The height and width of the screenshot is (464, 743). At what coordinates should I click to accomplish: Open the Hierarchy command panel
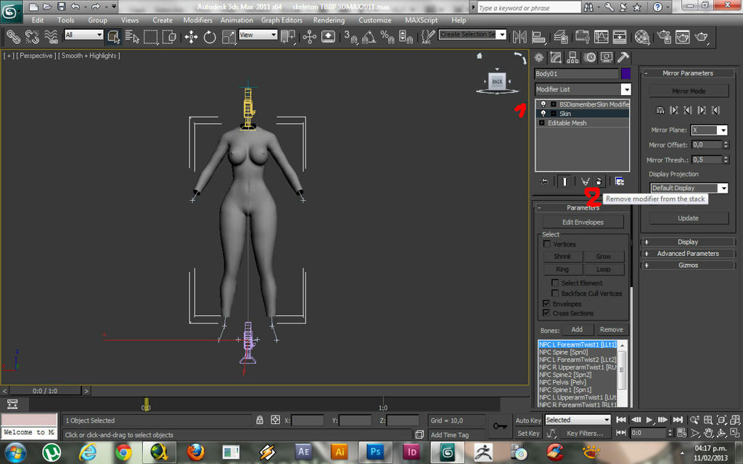572,58
